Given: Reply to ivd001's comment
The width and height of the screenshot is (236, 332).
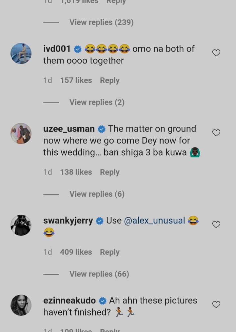Looking at the screenshot, I should point(109,80).
